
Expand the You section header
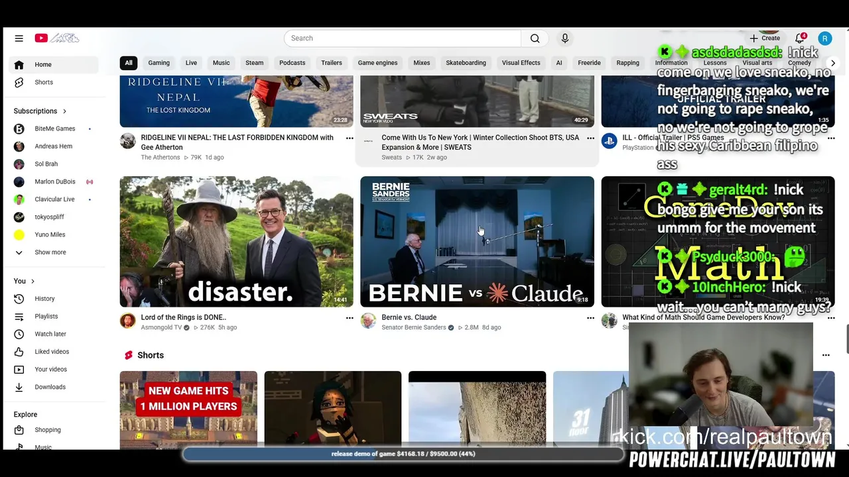click(x=24, y=281)
